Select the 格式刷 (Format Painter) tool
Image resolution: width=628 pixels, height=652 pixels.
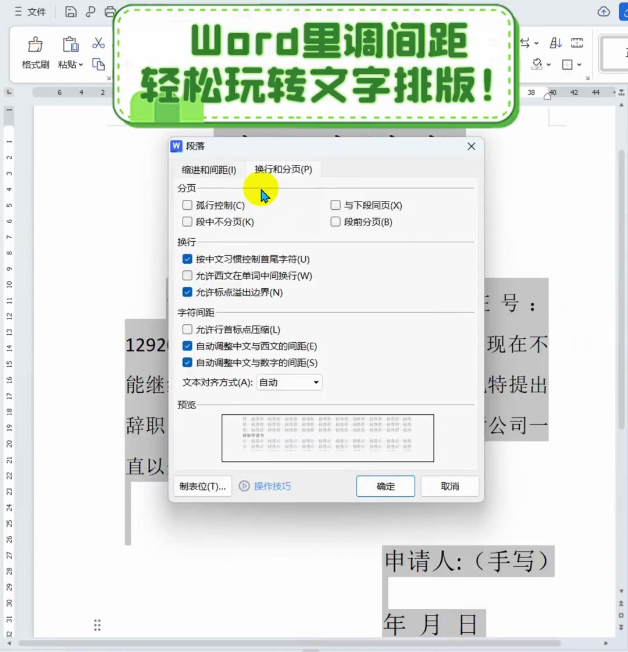(34, 52)
